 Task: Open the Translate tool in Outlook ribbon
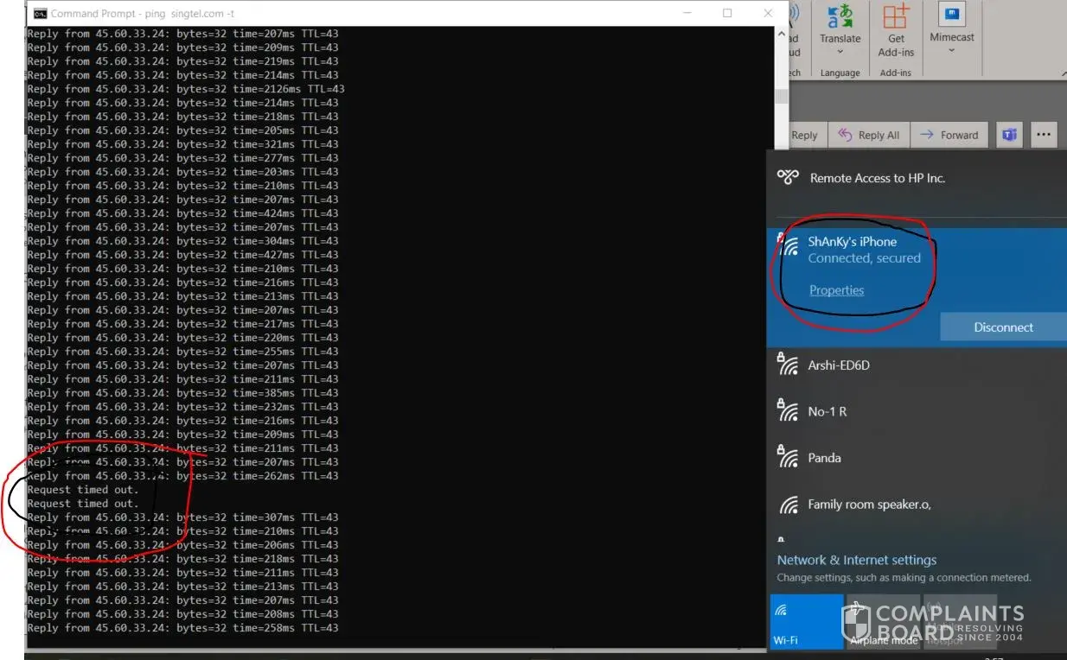coord(840,25)
